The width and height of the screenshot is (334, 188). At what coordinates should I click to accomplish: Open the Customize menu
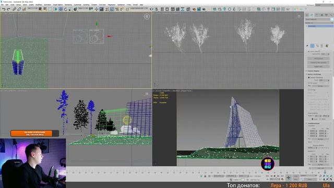click(78, 5)
